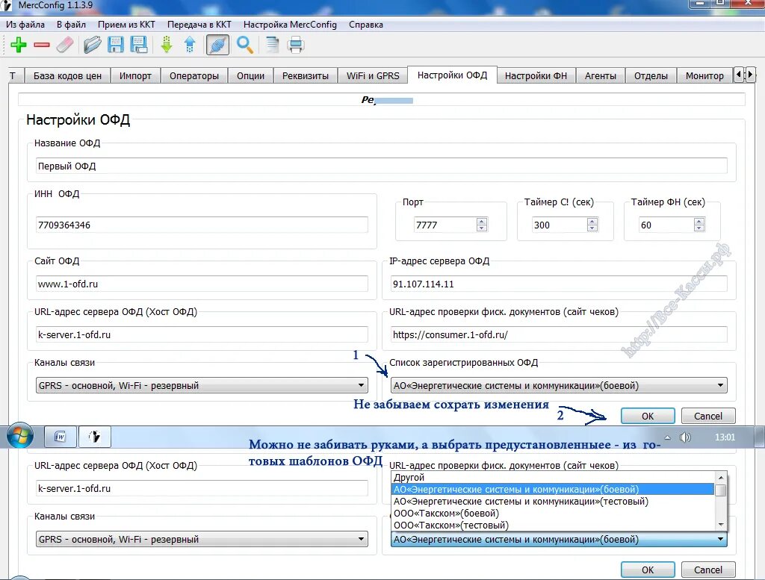Screen dimensions: 765x580
Task: Decrease the Порт value with down arrow
Action: pos(482,228)
